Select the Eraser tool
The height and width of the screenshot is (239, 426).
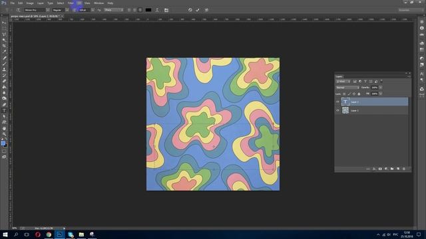click(4, 81)
